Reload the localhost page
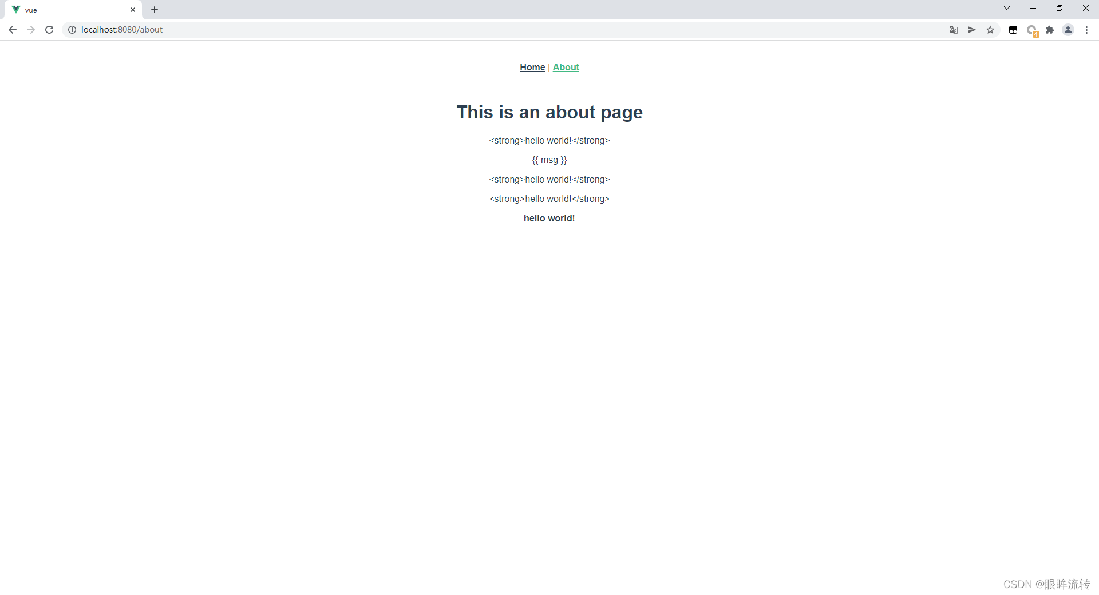1099x595 pixels. coord(49,30)
